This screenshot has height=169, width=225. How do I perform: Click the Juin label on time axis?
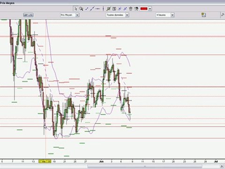tap(102, 161)
